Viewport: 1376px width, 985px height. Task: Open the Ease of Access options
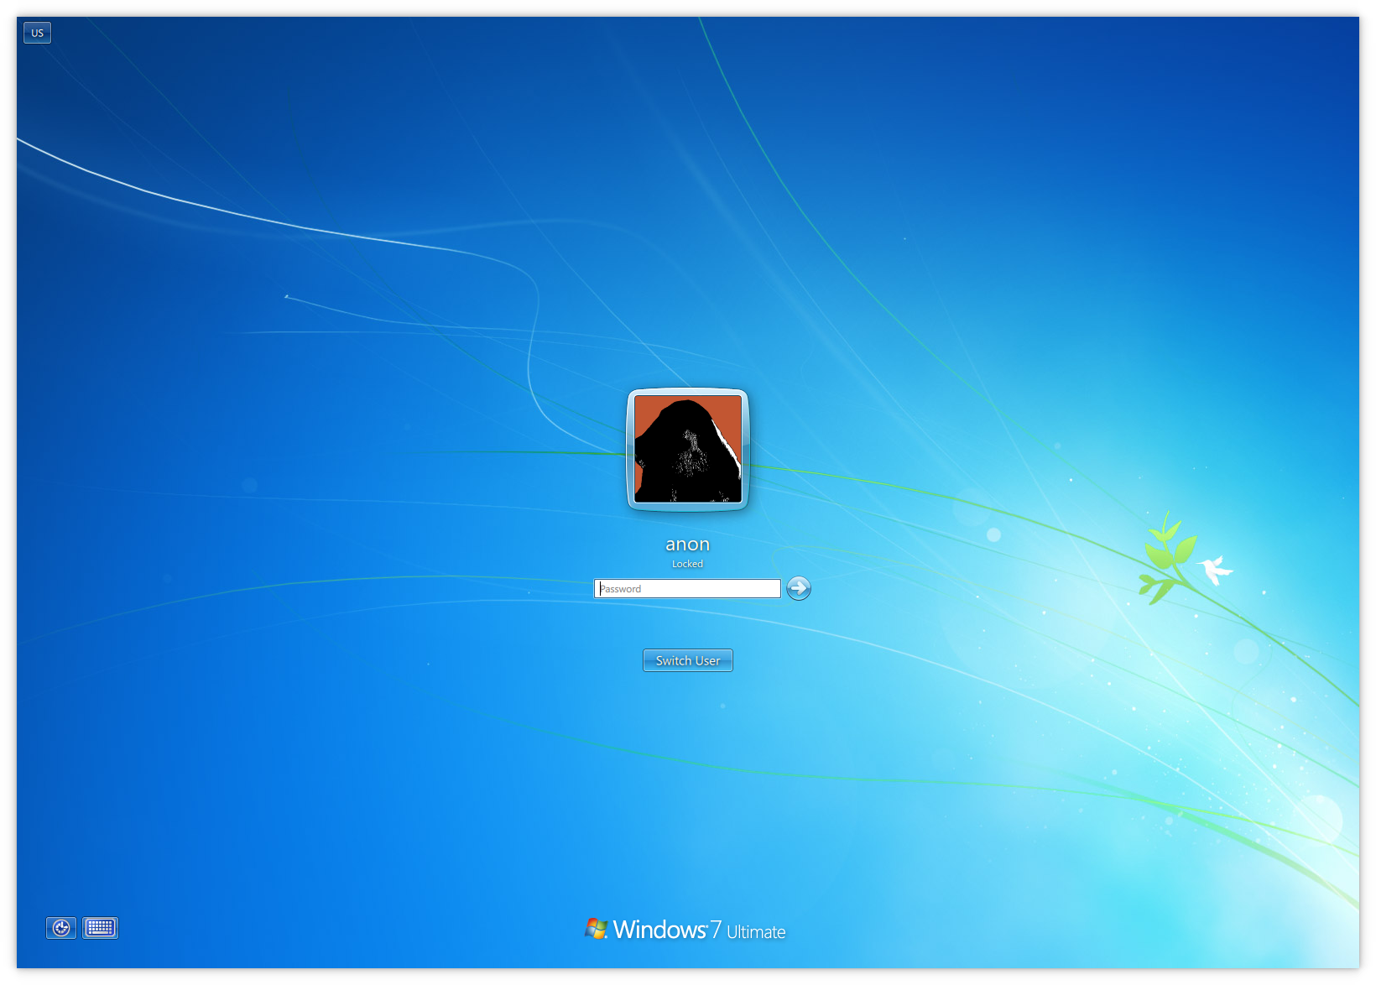coord(61,927)
